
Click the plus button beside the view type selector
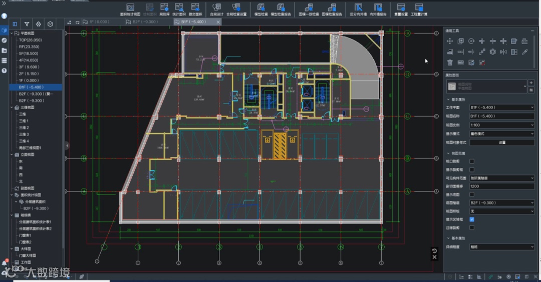(531, 82)
